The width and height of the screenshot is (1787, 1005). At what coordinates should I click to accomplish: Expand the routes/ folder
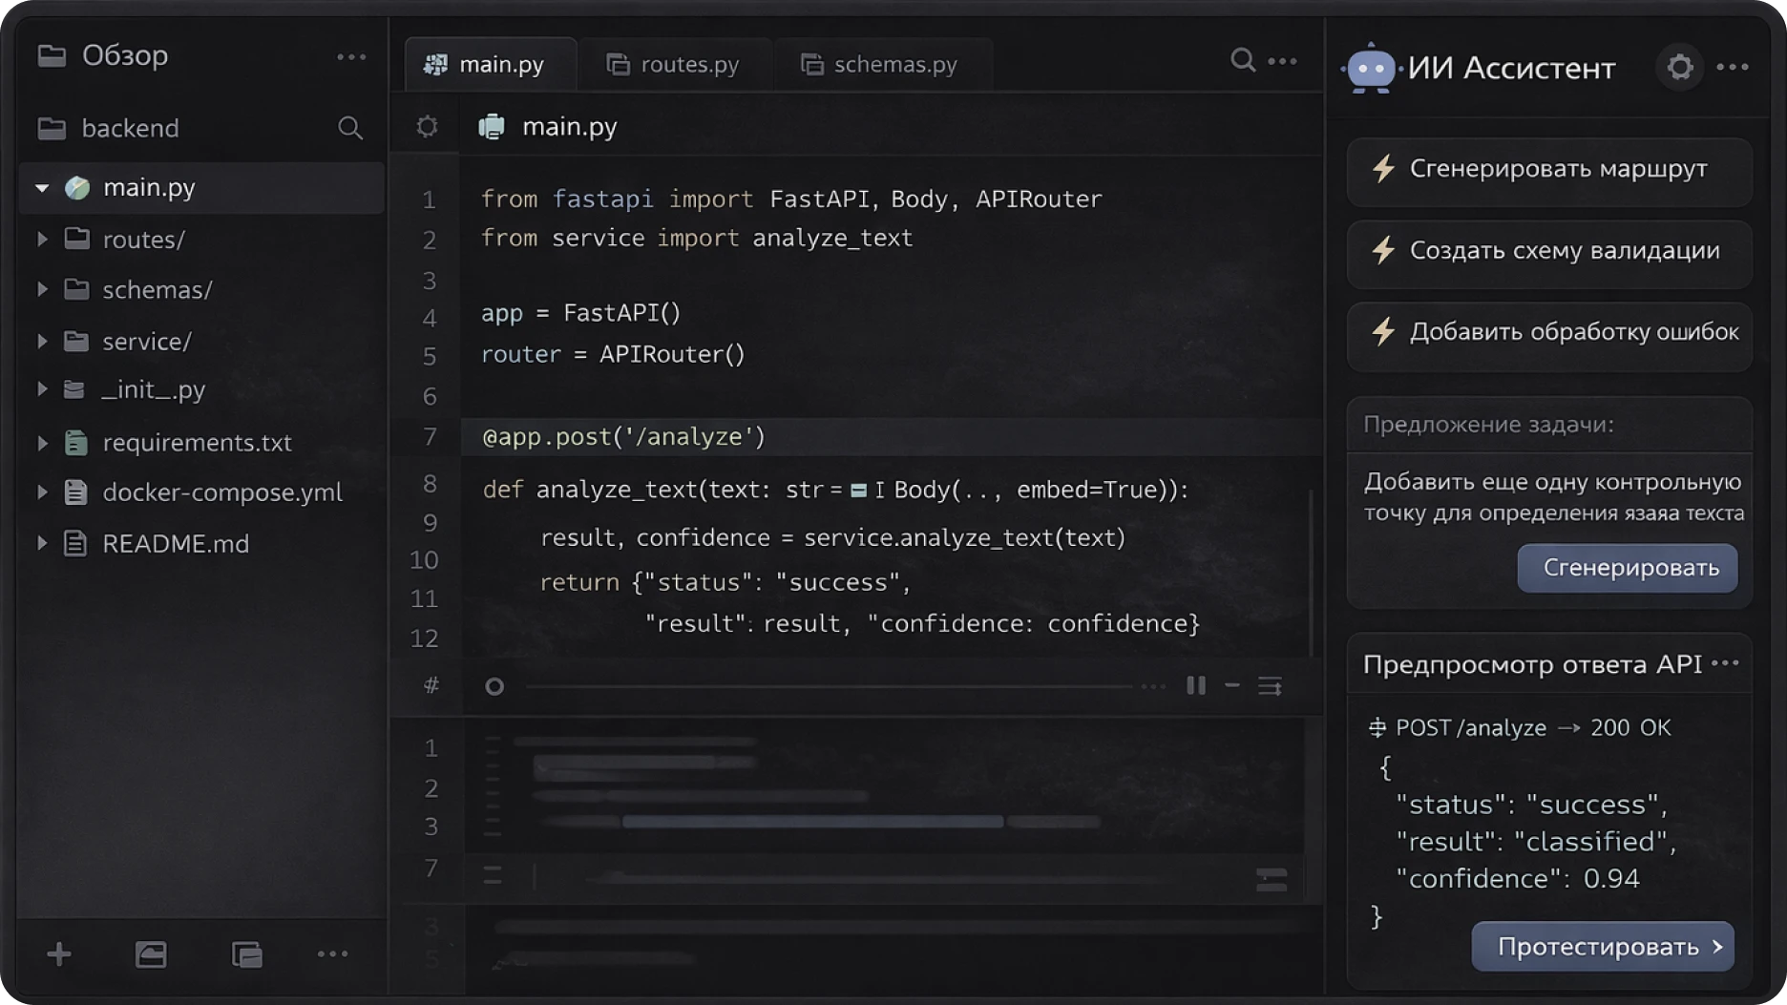click(x=42, y=239)
